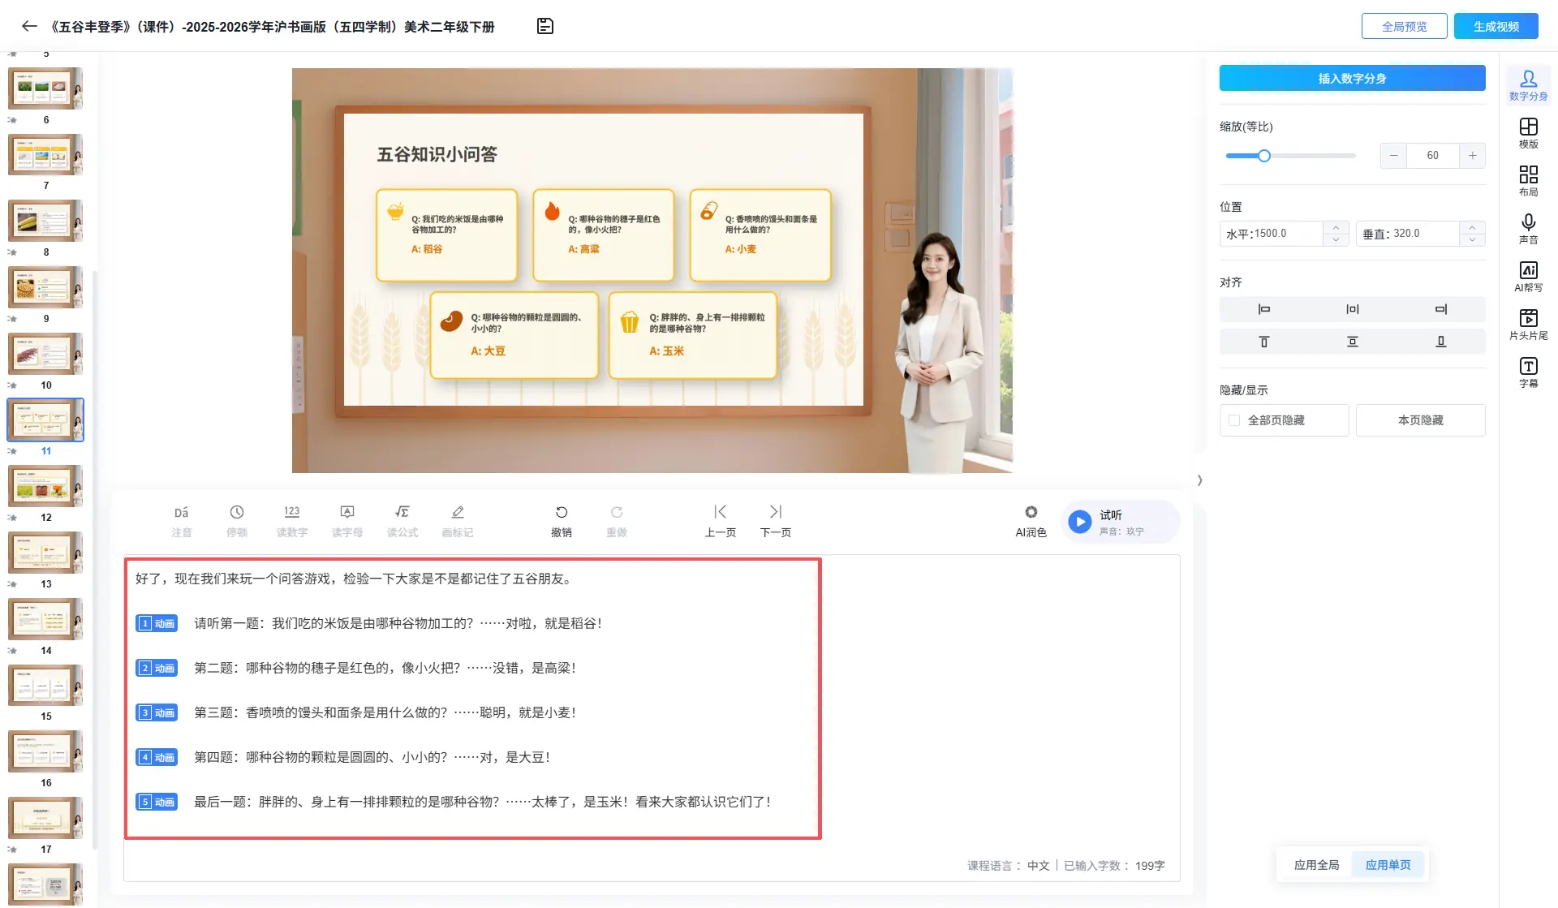
Task: Select the 应用全局 option
Action: tap(1316, 865)
